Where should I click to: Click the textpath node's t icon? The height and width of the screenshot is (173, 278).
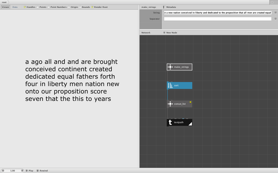(170, 122)
